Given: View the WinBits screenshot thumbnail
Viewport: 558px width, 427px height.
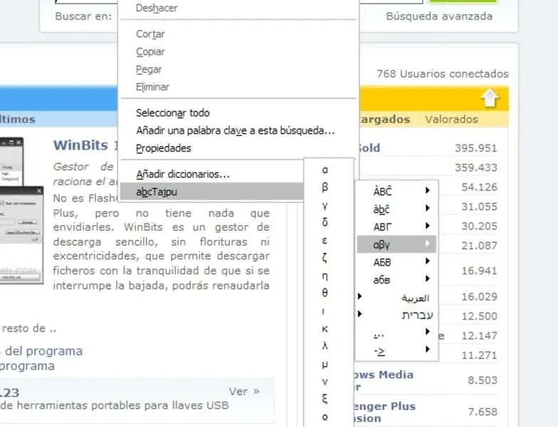Looking at the screenshot, I should tap(21, 211).
